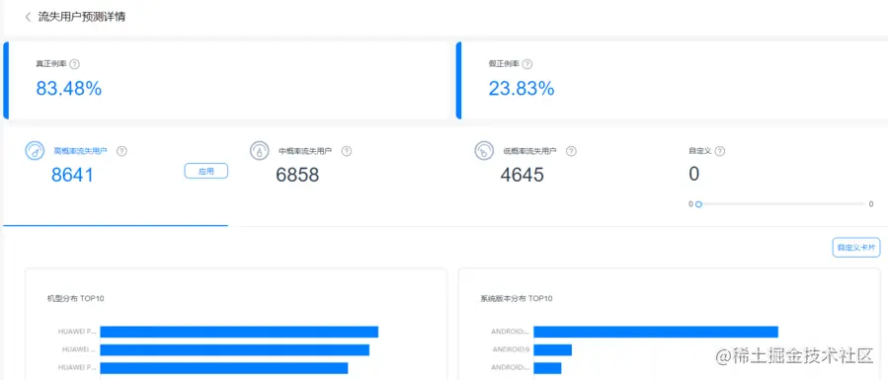Open help icon beside 自定义
The width and height of the screenshot is (888, 380).
click(x=720, y=151)
